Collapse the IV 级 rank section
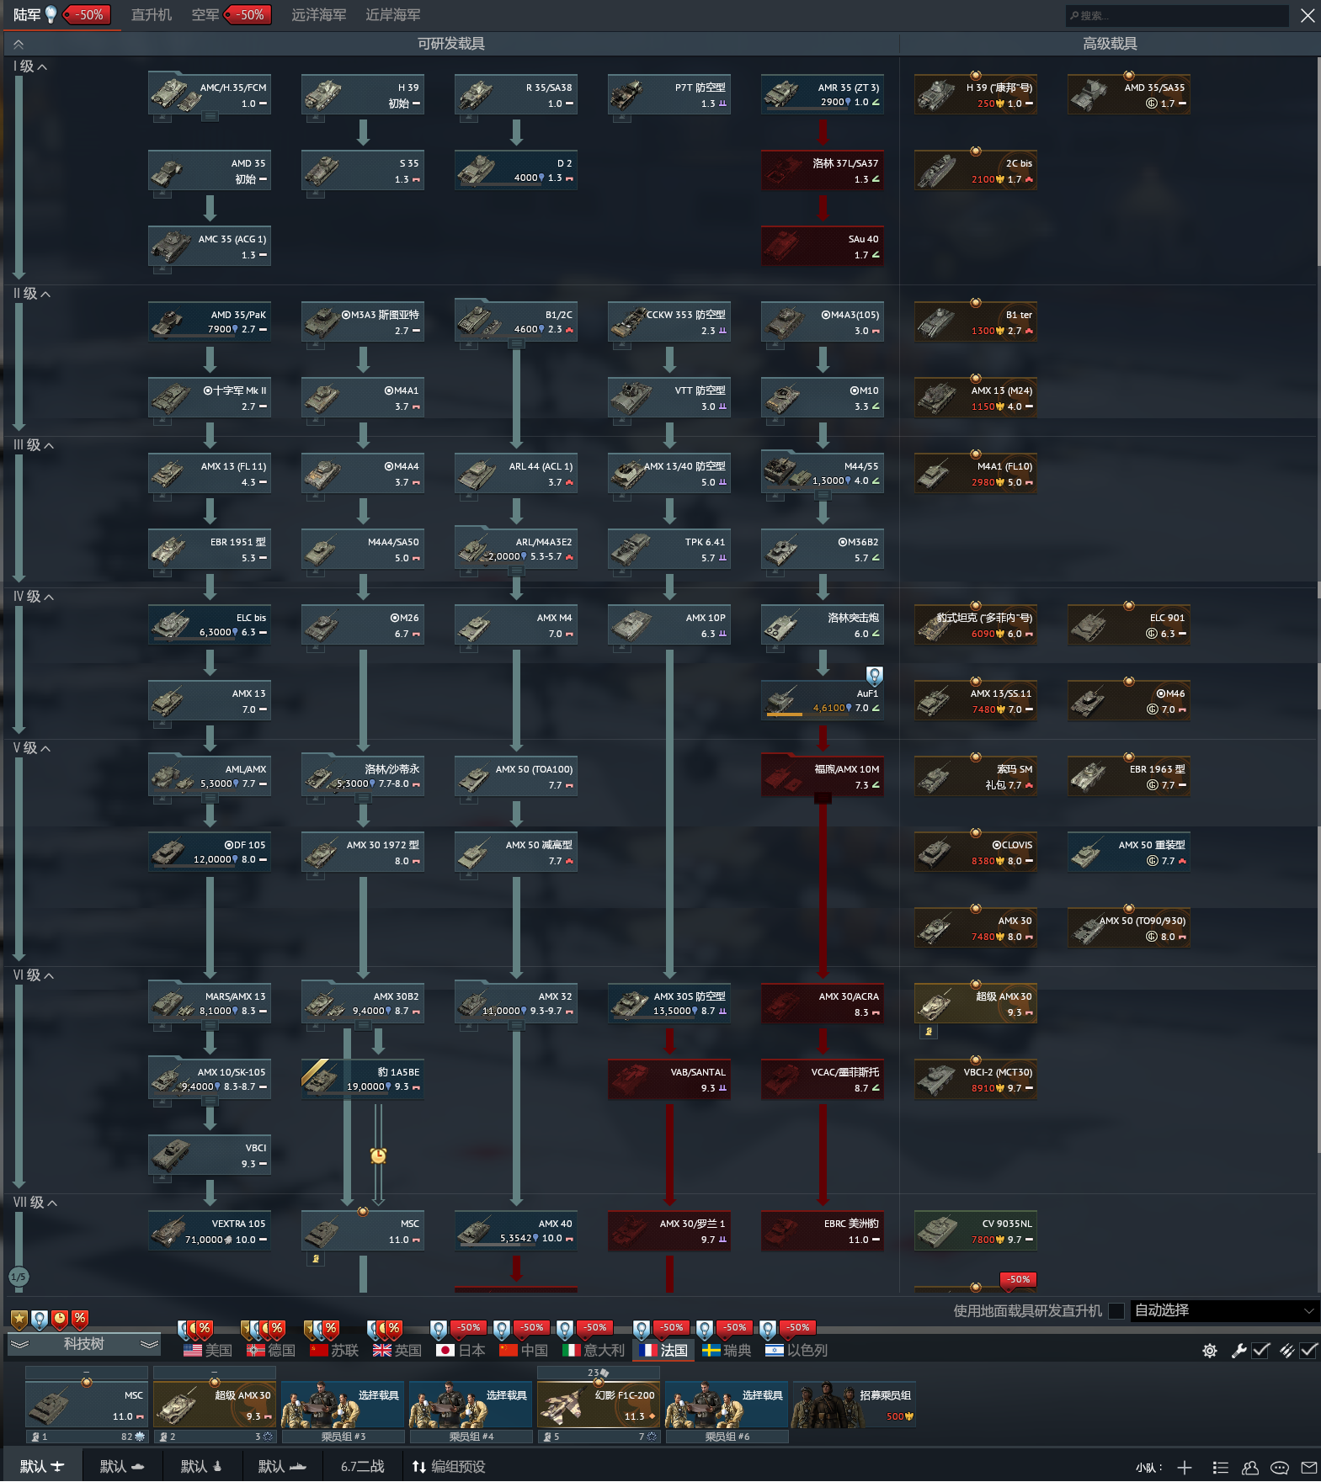 pyautogui.click(x=34, y=597)
